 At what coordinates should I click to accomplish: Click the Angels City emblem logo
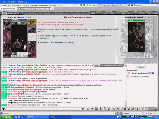coord(5,13)
